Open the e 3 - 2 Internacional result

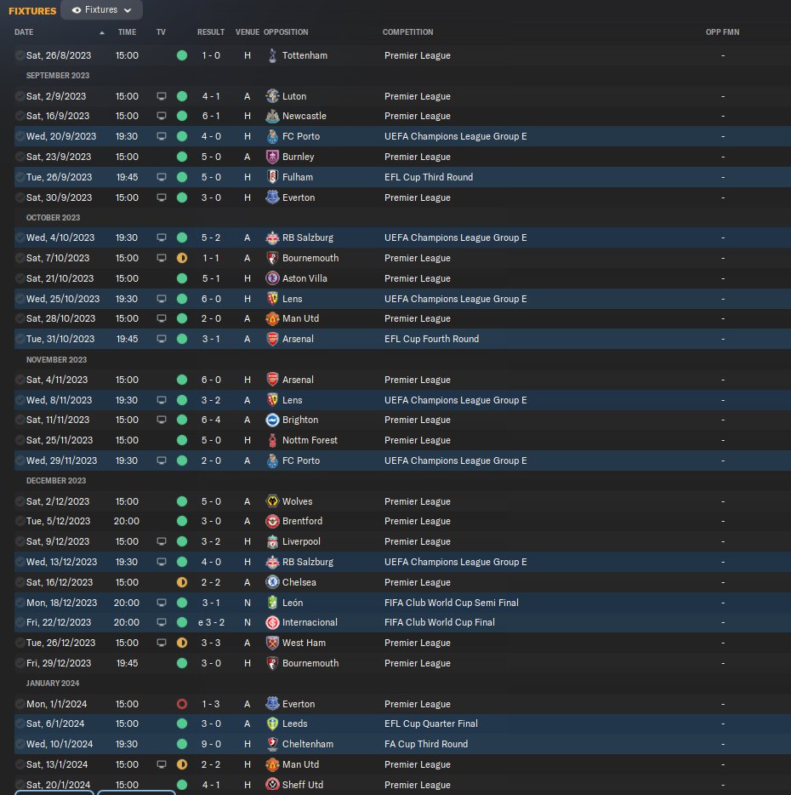coord(211,622)
